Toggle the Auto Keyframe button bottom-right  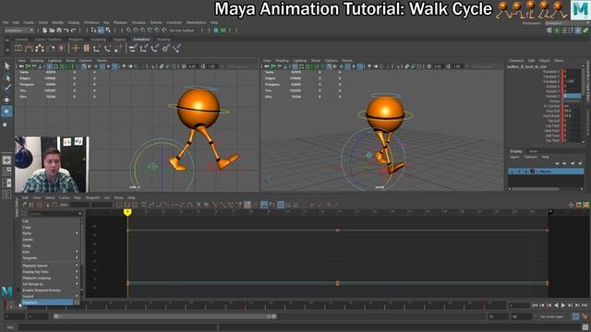pos(576,316)
